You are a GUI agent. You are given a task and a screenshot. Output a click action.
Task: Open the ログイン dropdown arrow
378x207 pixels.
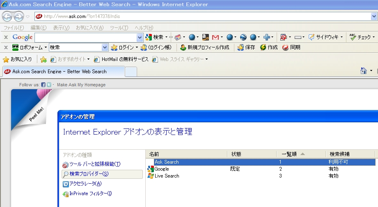pos(137,47)
